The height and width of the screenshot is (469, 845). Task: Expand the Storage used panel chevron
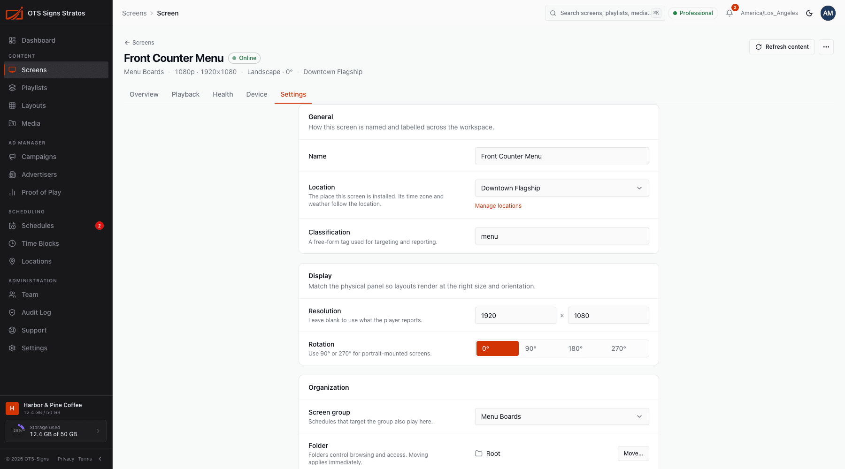pyautogui.click(x=98, y=431)
